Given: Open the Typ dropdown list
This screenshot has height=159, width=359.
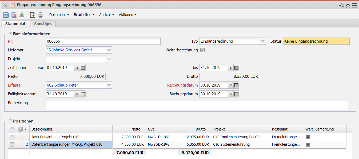Looking at the screenshot, I should pyautogui.click(x=262, y=41).
